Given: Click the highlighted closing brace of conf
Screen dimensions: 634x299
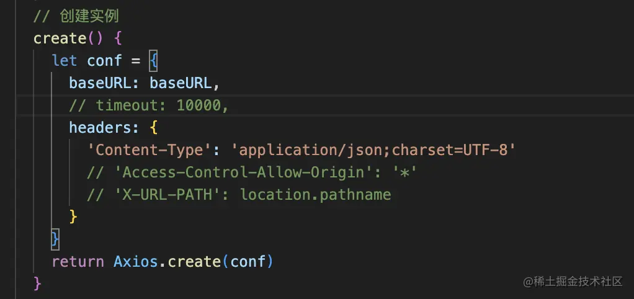Looking at the screenshot, I should tap(55, 239).
